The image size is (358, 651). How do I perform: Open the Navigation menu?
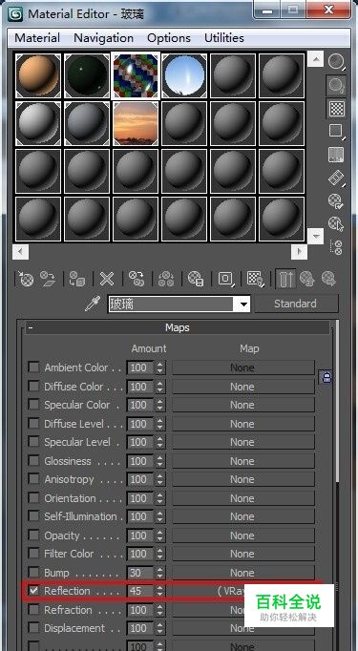tap(103, 38)
